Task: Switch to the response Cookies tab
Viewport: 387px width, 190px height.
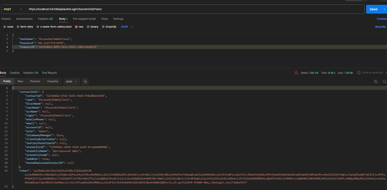Action: point(15,73)
